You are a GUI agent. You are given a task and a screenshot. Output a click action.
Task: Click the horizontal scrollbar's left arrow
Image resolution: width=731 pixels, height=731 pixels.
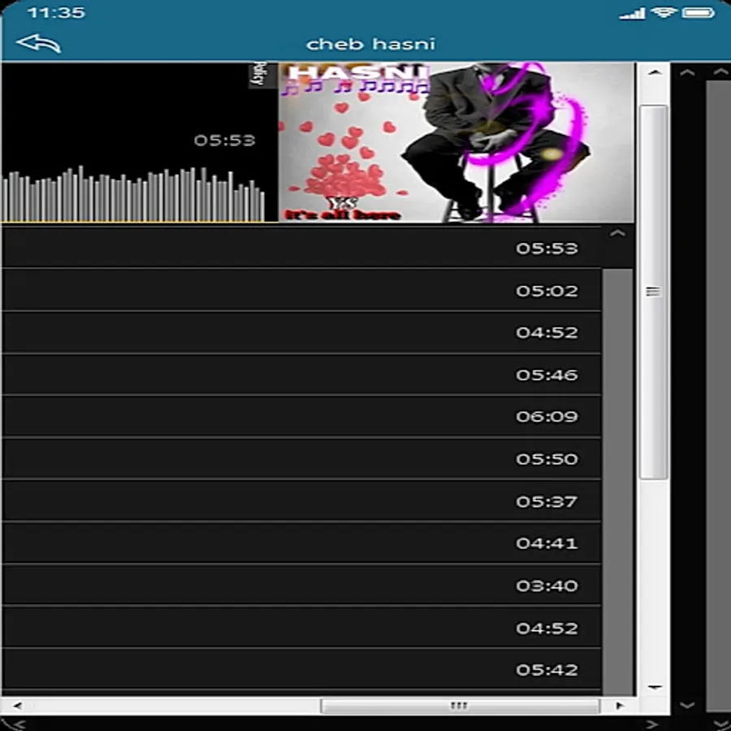(17, 705)
